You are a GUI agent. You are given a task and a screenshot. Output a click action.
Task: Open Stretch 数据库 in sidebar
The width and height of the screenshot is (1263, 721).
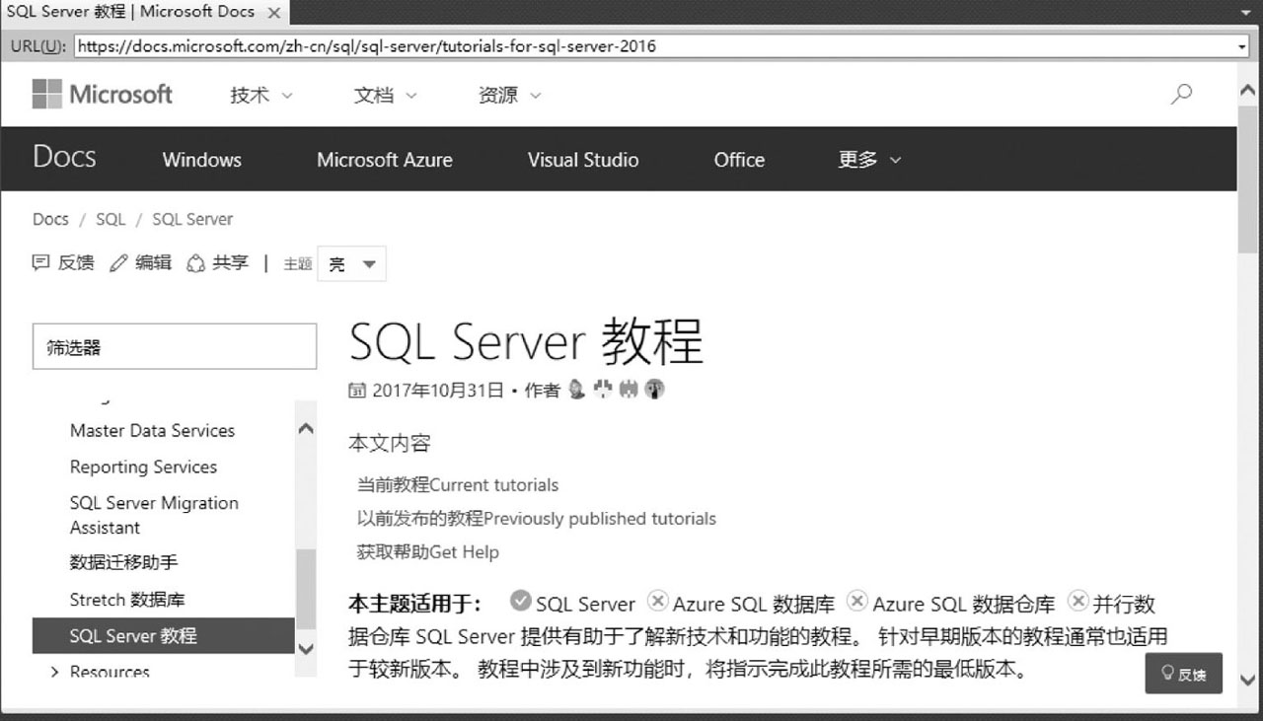point(127,600)
